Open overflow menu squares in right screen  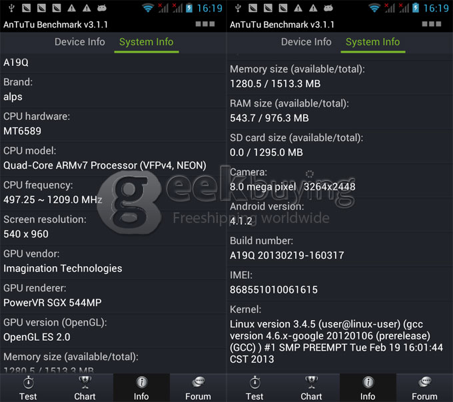432,24
